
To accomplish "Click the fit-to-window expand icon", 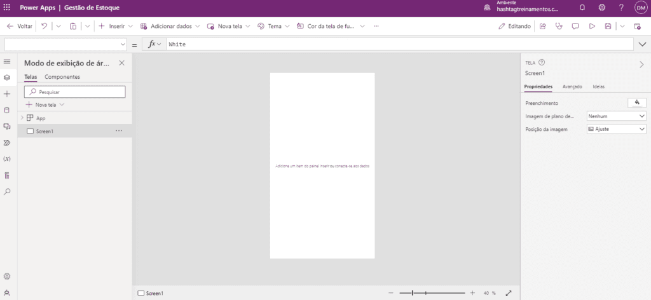I will click(509, 293).
